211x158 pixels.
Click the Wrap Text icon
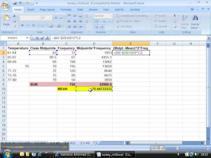[87, 16]
